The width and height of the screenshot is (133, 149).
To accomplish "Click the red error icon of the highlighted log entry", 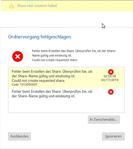I will click(x=111, y=72).
